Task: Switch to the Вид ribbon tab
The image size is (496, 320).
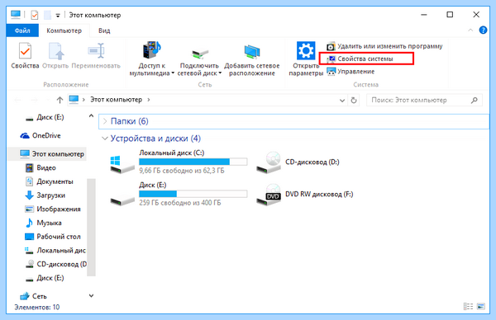Action: (104, 31)
